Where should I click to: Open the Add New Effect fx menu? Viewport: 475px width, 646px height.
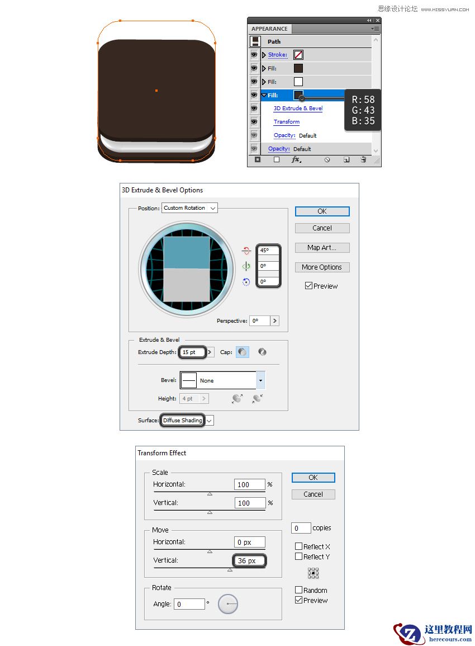(296, 160)
